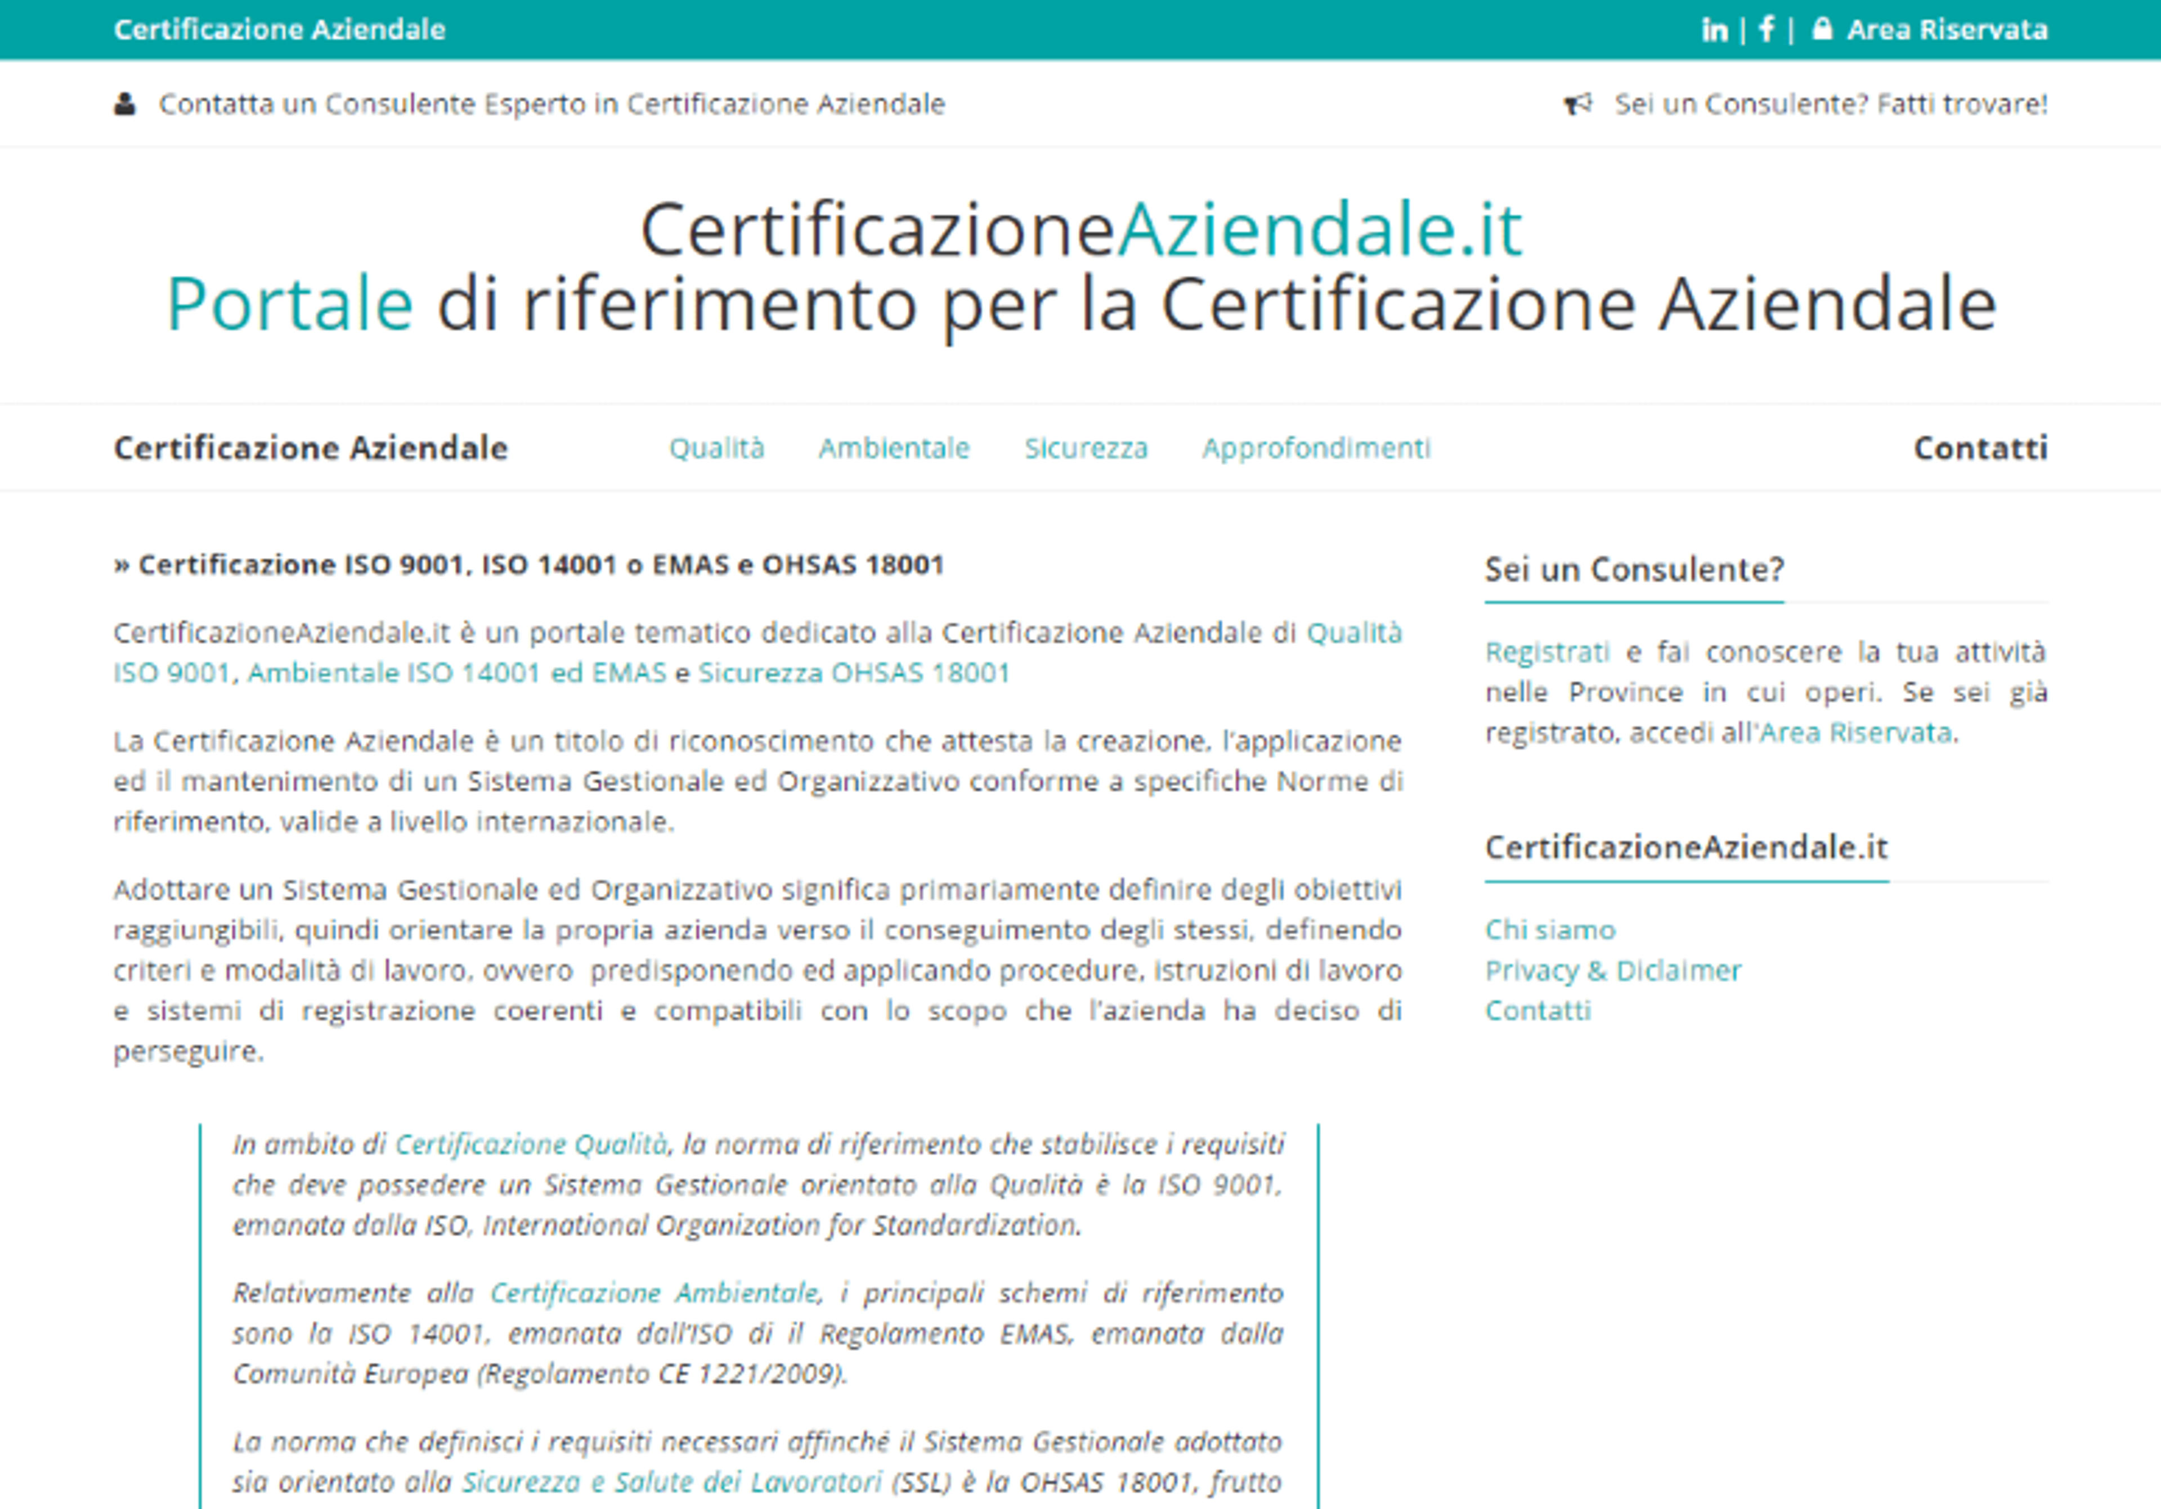Open the Facebook icon in top bar

click(1766, 29)
